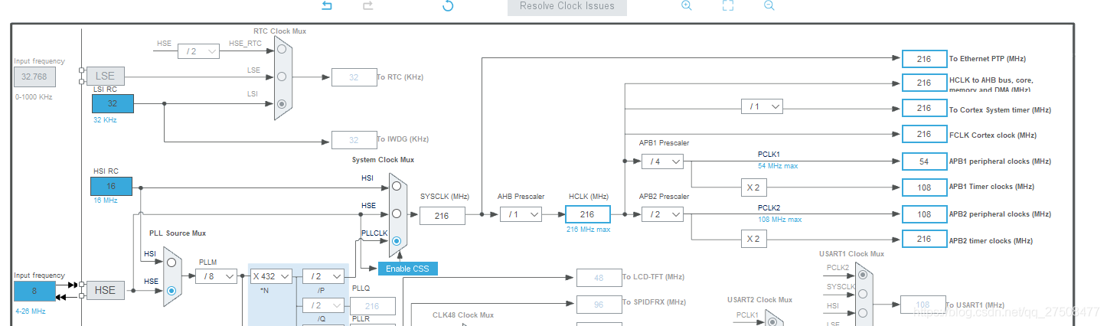The image size is (1107, 326).
Task: Click the To Cortex System timer value box
Action: (924, 108)
